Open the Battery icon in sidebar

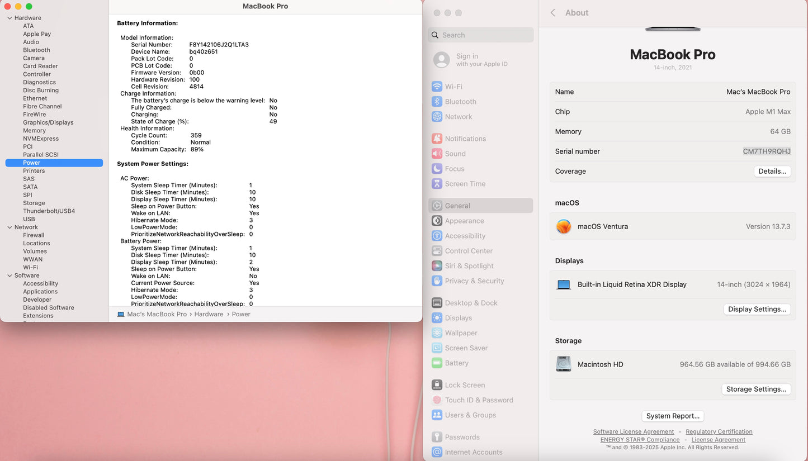[437, 363]
